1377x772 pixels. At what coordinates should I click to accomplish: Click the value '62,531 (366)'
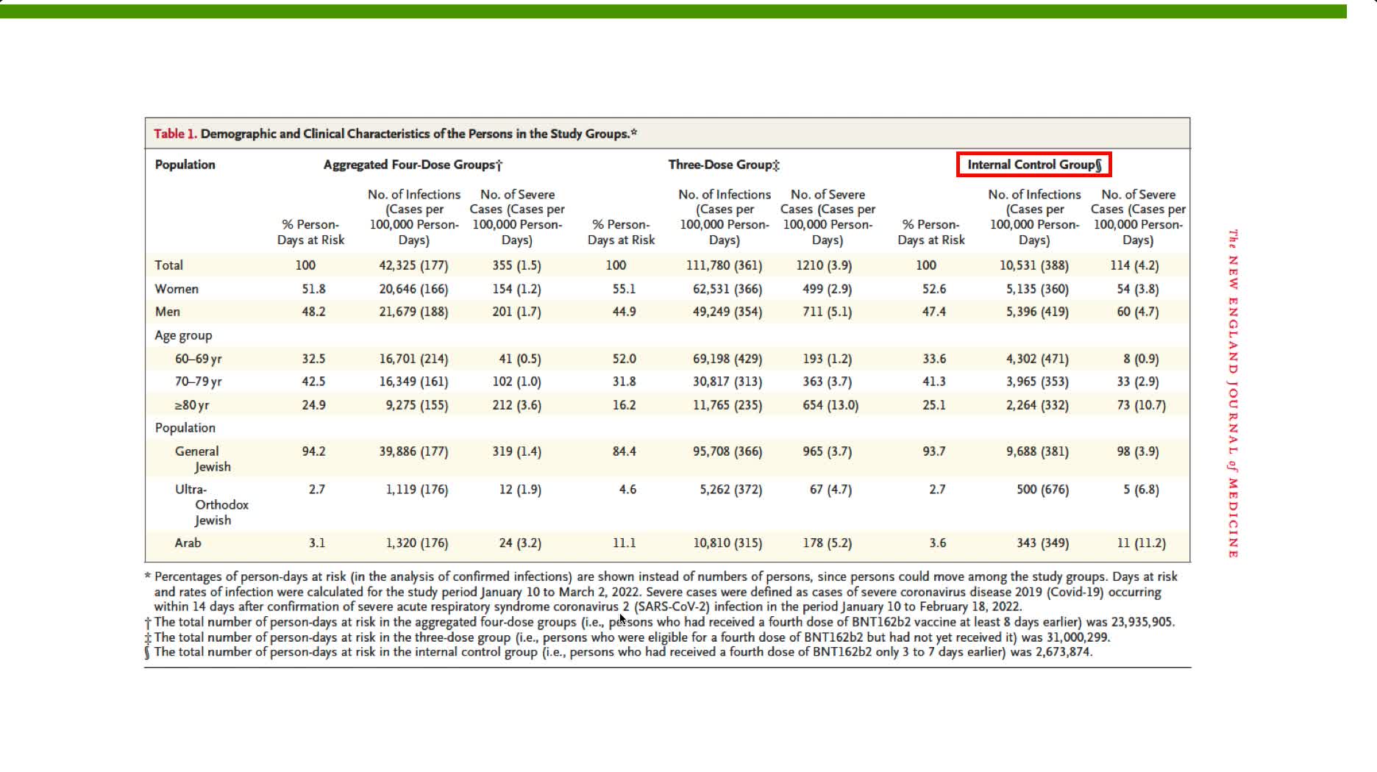[x=727, y=289]
